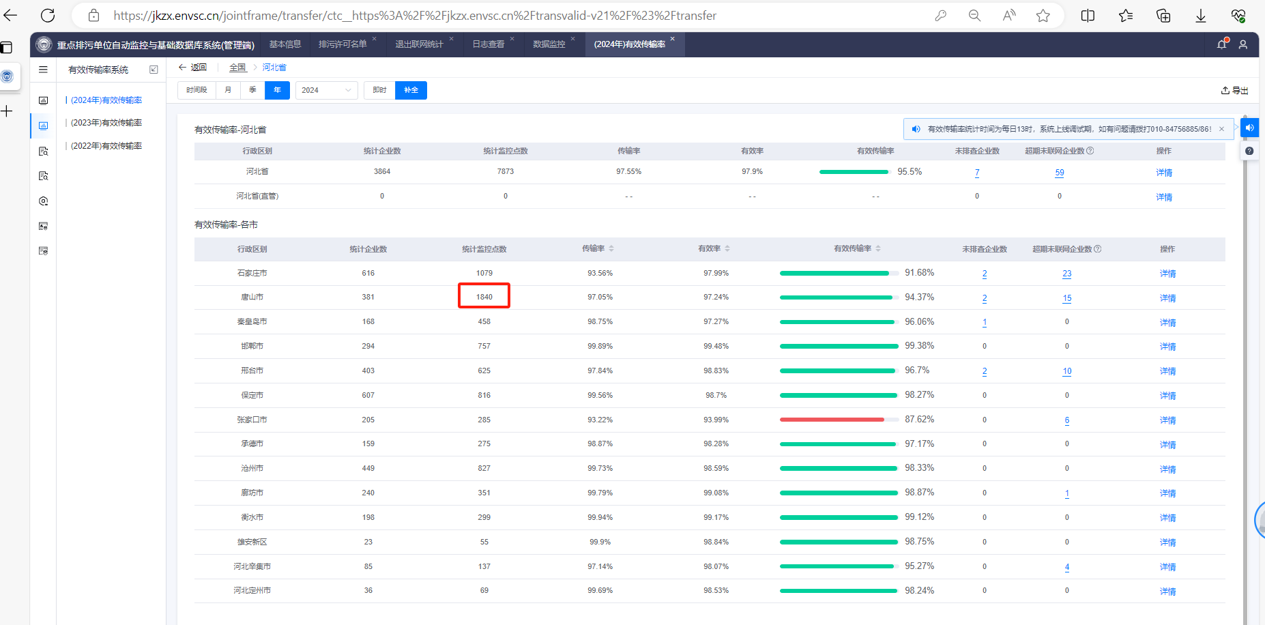
Task: Open the 23 overdue link for 石家庄市
Action: 1067,274
